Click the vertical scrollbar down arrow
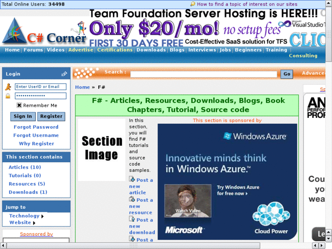The width and height of the screenshot is (332, 249). coord(329,238)
